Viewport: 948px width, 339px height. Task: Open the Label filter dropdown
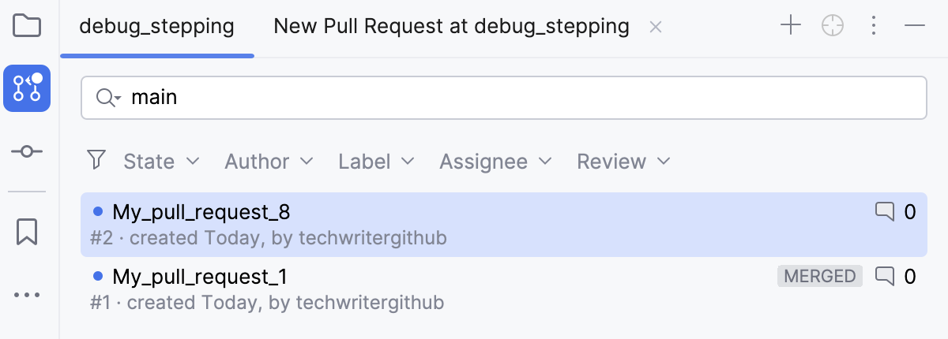click(376, 162)
